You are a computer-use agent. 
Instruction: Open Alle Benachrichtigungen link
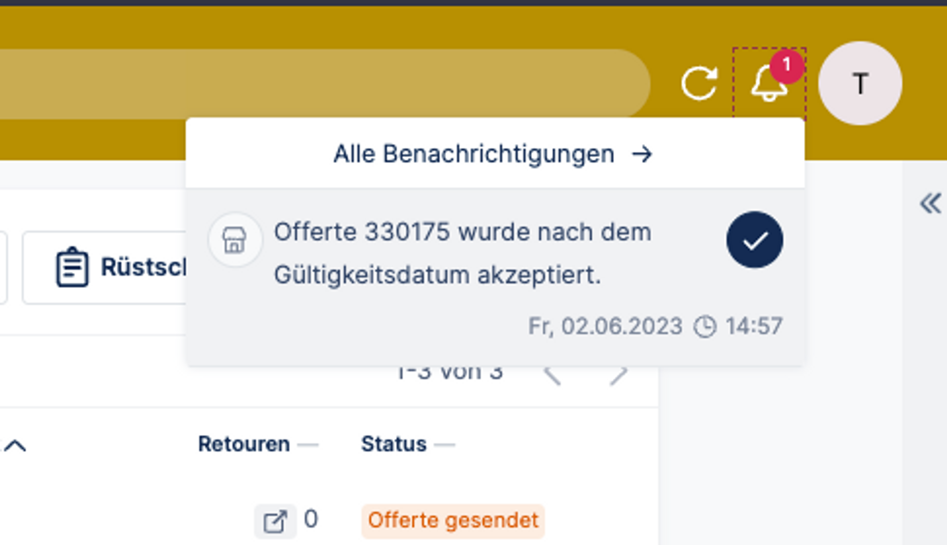(x=473, y=154)
